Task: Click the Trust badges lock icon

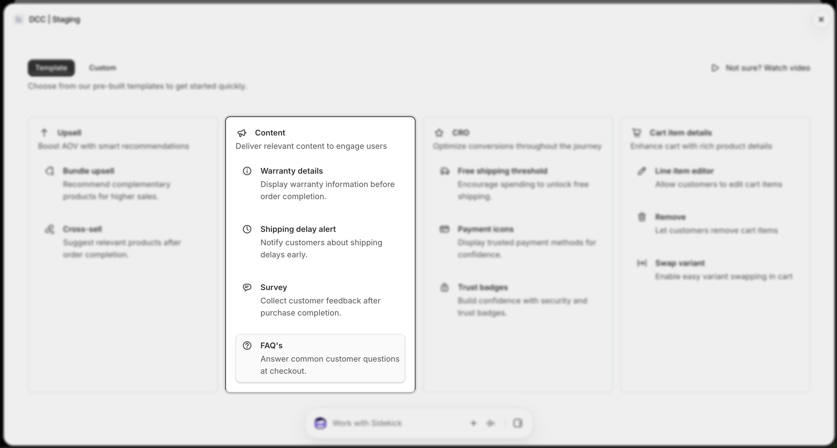Action: (445, 287)
